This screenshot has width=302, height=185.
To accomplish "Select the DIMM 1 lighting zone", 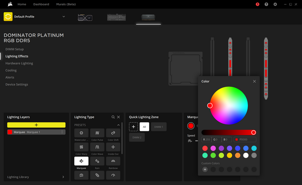I will (159, 127).
